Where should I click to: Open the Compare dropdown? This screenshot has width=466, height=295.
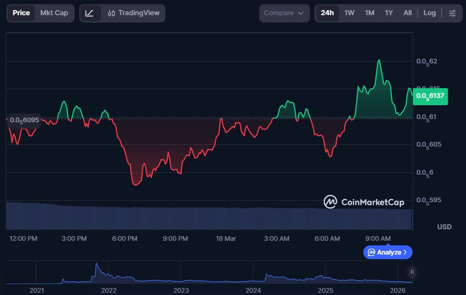click(284, 13)
